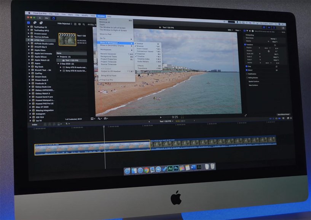The image size is (311, 220).
Task: Open the Audio inspector speaker icon
Action: (250, 31)
